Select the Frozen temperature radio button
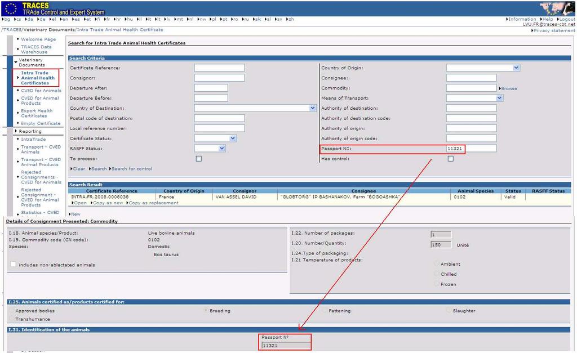 coord(437,284)
